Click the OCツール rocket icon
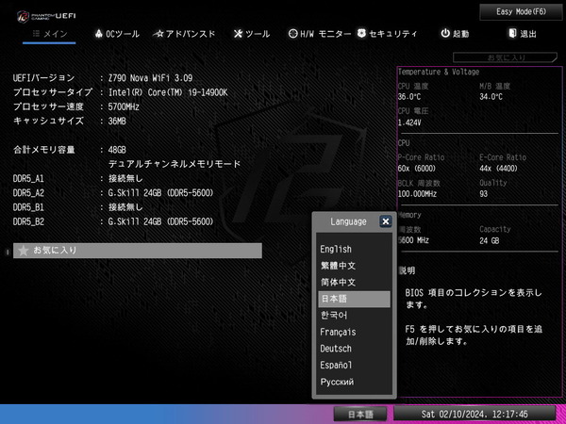Image resolution: width=566 pixels, height=424 pixels. pyautogui.click(x=99, y=34)
